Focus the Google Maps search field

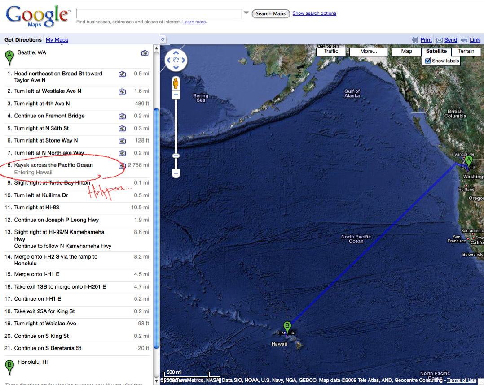click(x=159, y=13)
